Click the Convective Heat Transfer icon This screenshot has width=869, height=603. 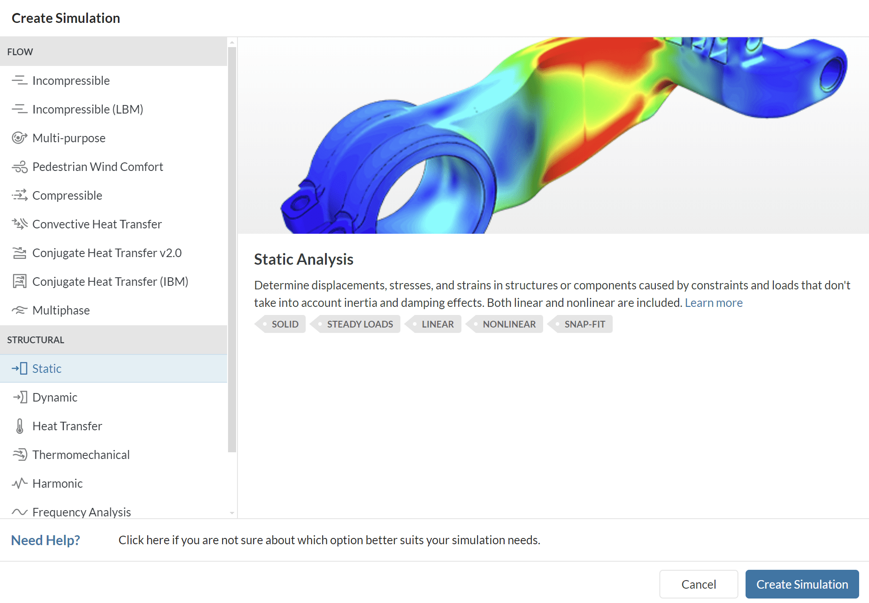[19, 224]
